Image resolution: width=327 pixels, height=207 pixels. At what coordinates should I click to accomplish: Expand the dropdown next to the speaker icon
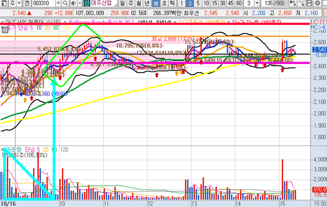point(79,3)
